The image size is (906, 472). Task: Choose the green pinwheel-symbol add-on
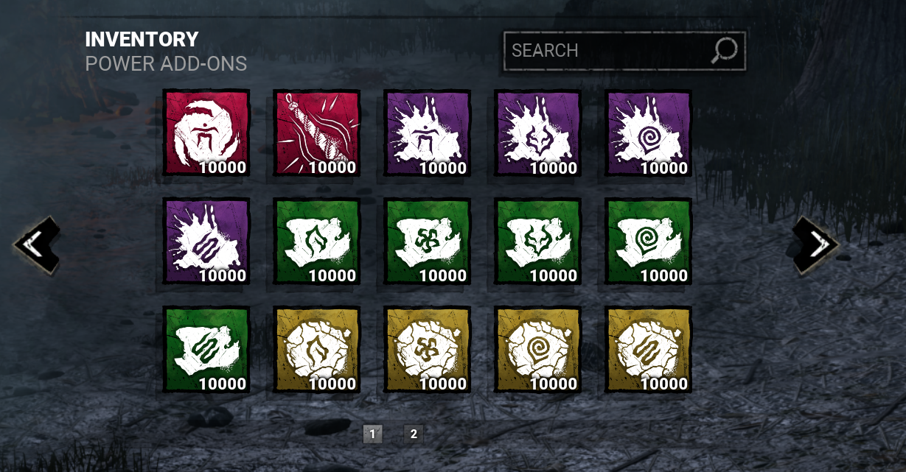tap(428, 242)
